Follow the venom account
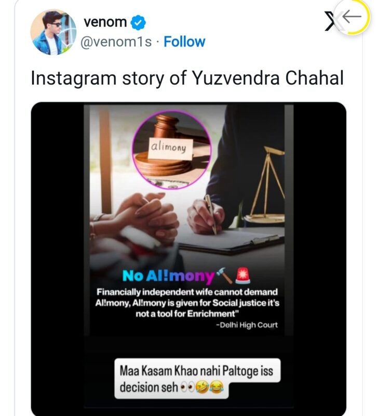 coord(184,42)
